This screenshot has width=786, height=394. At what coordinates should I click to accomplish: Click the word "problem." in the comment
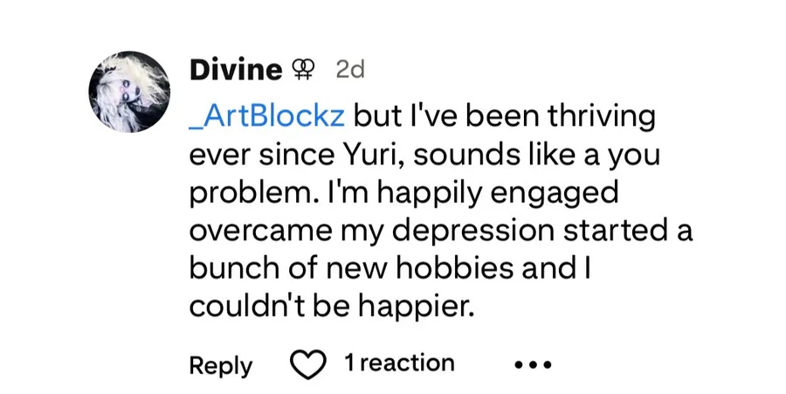252,193
